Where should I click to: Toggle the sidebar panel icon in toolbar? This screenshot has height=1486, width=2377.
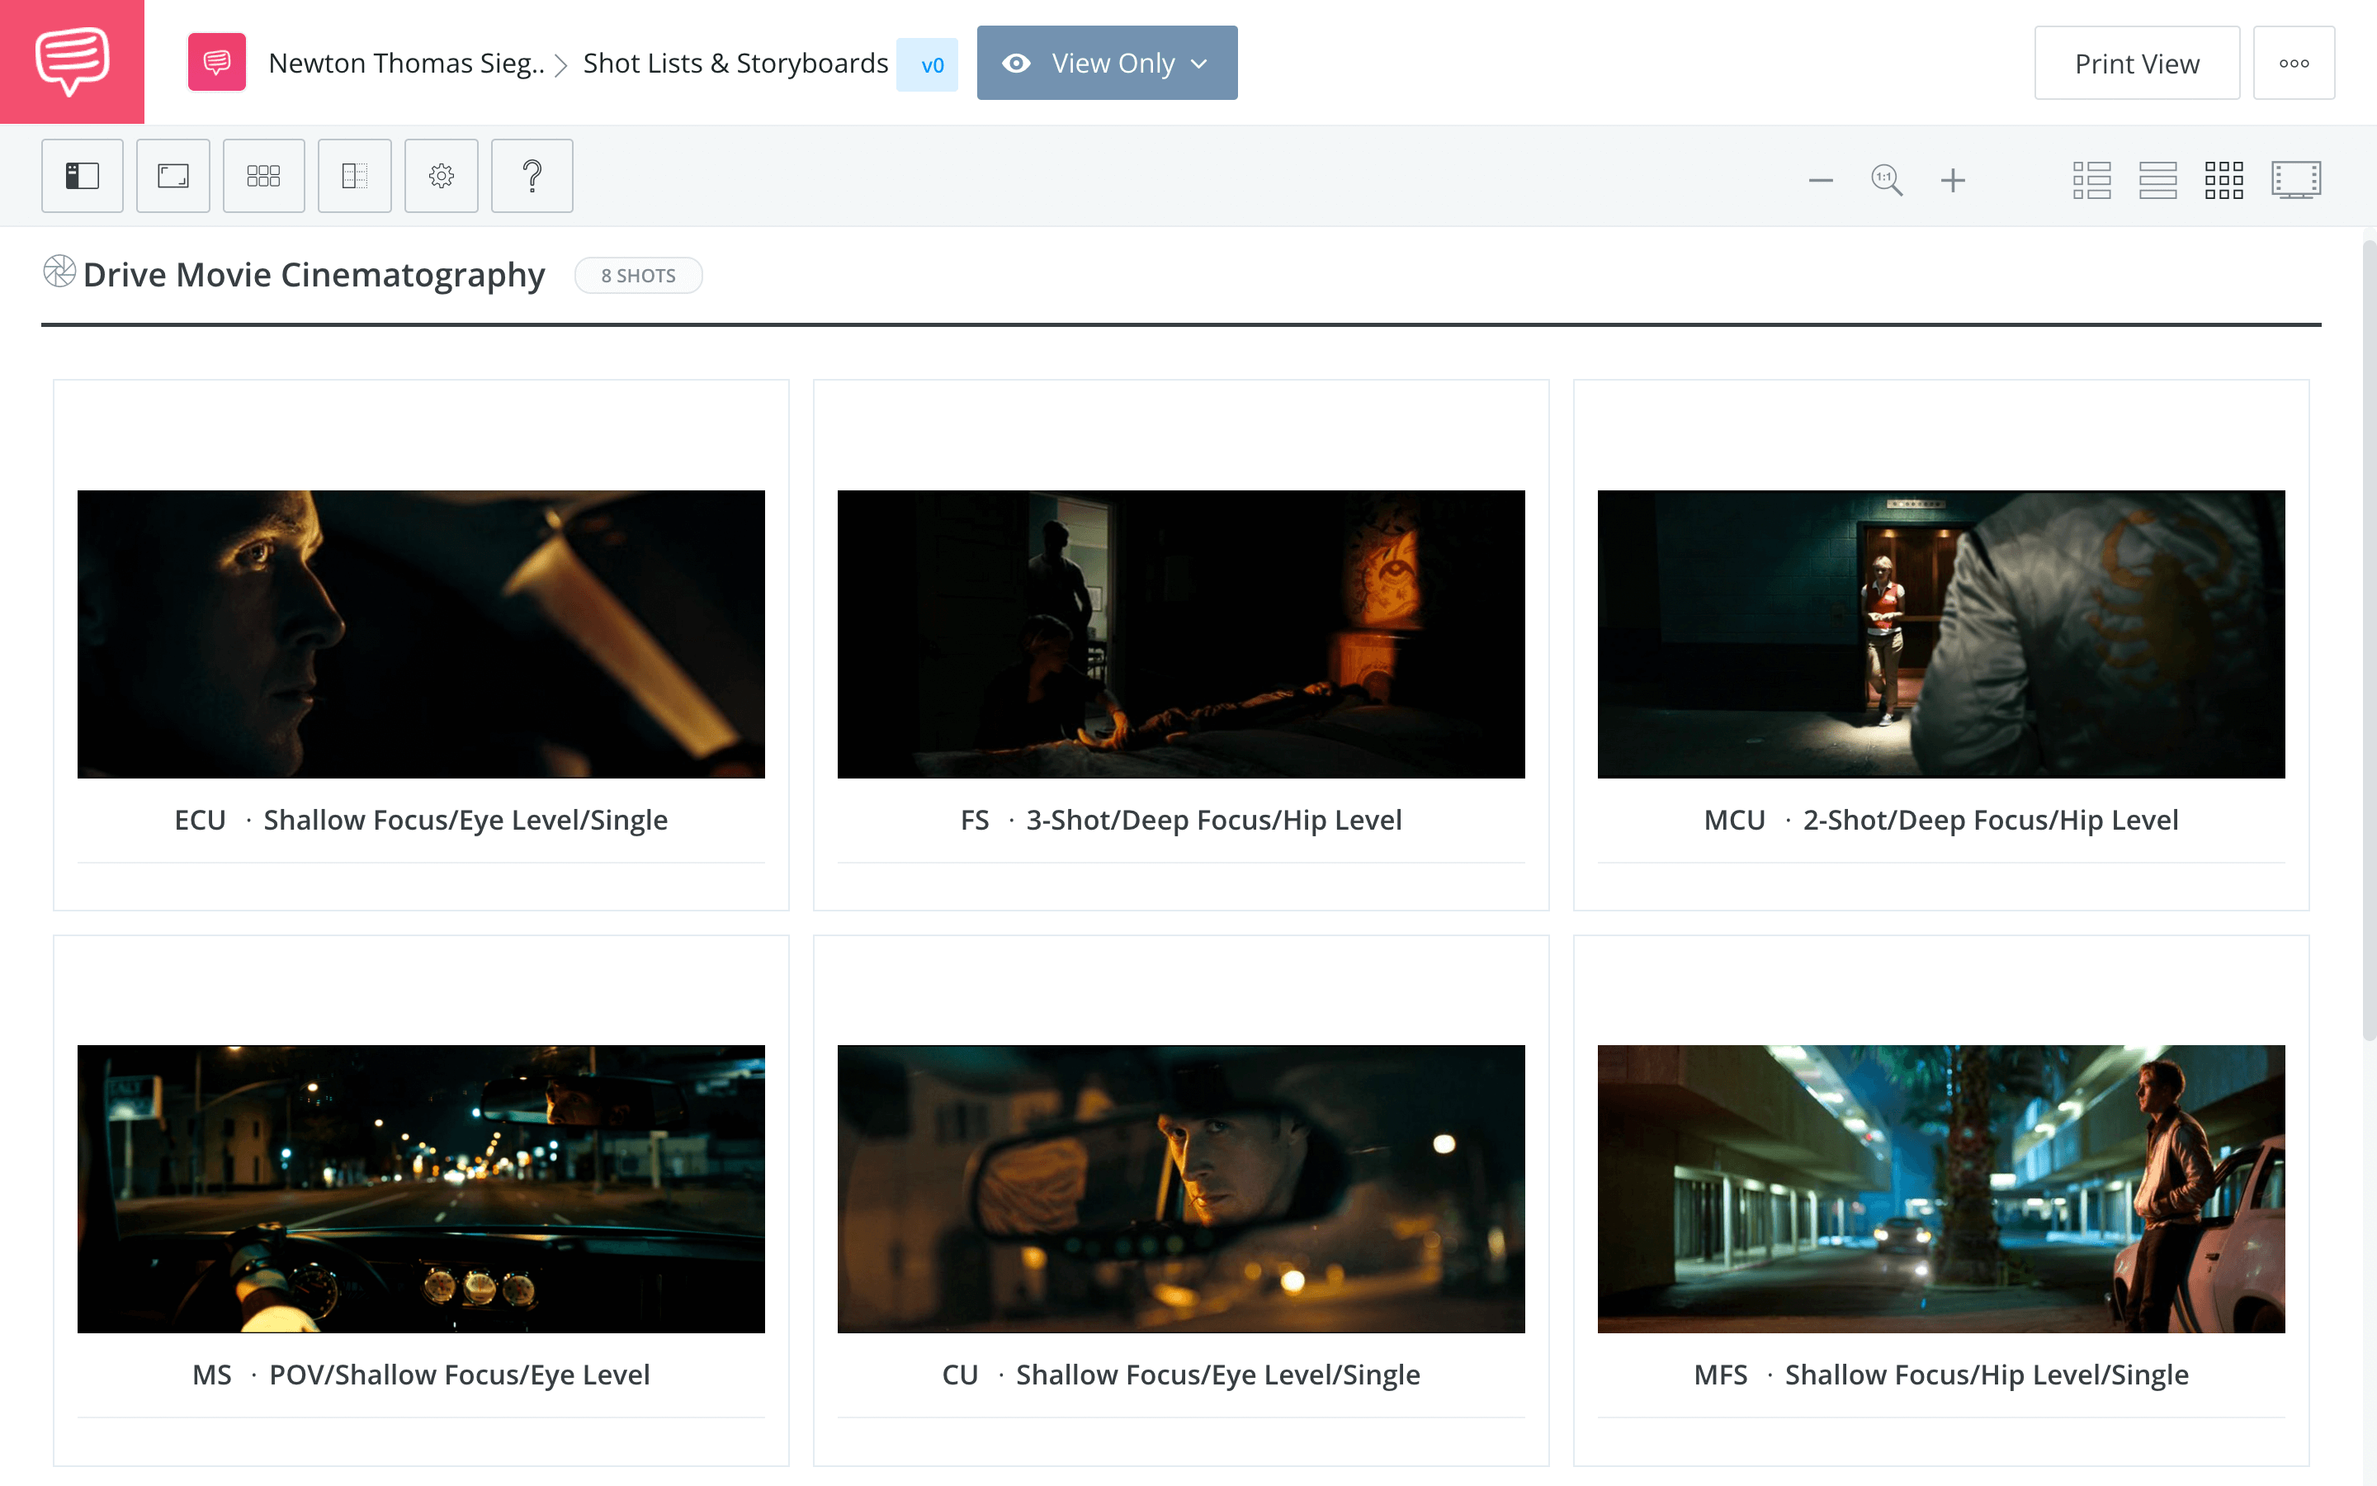(x=83, y=176)
